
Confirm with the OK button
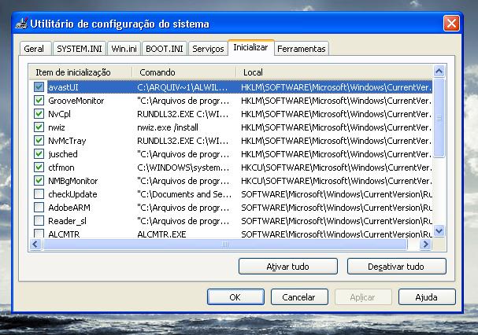pyautogui.click(x=235, y=297)
